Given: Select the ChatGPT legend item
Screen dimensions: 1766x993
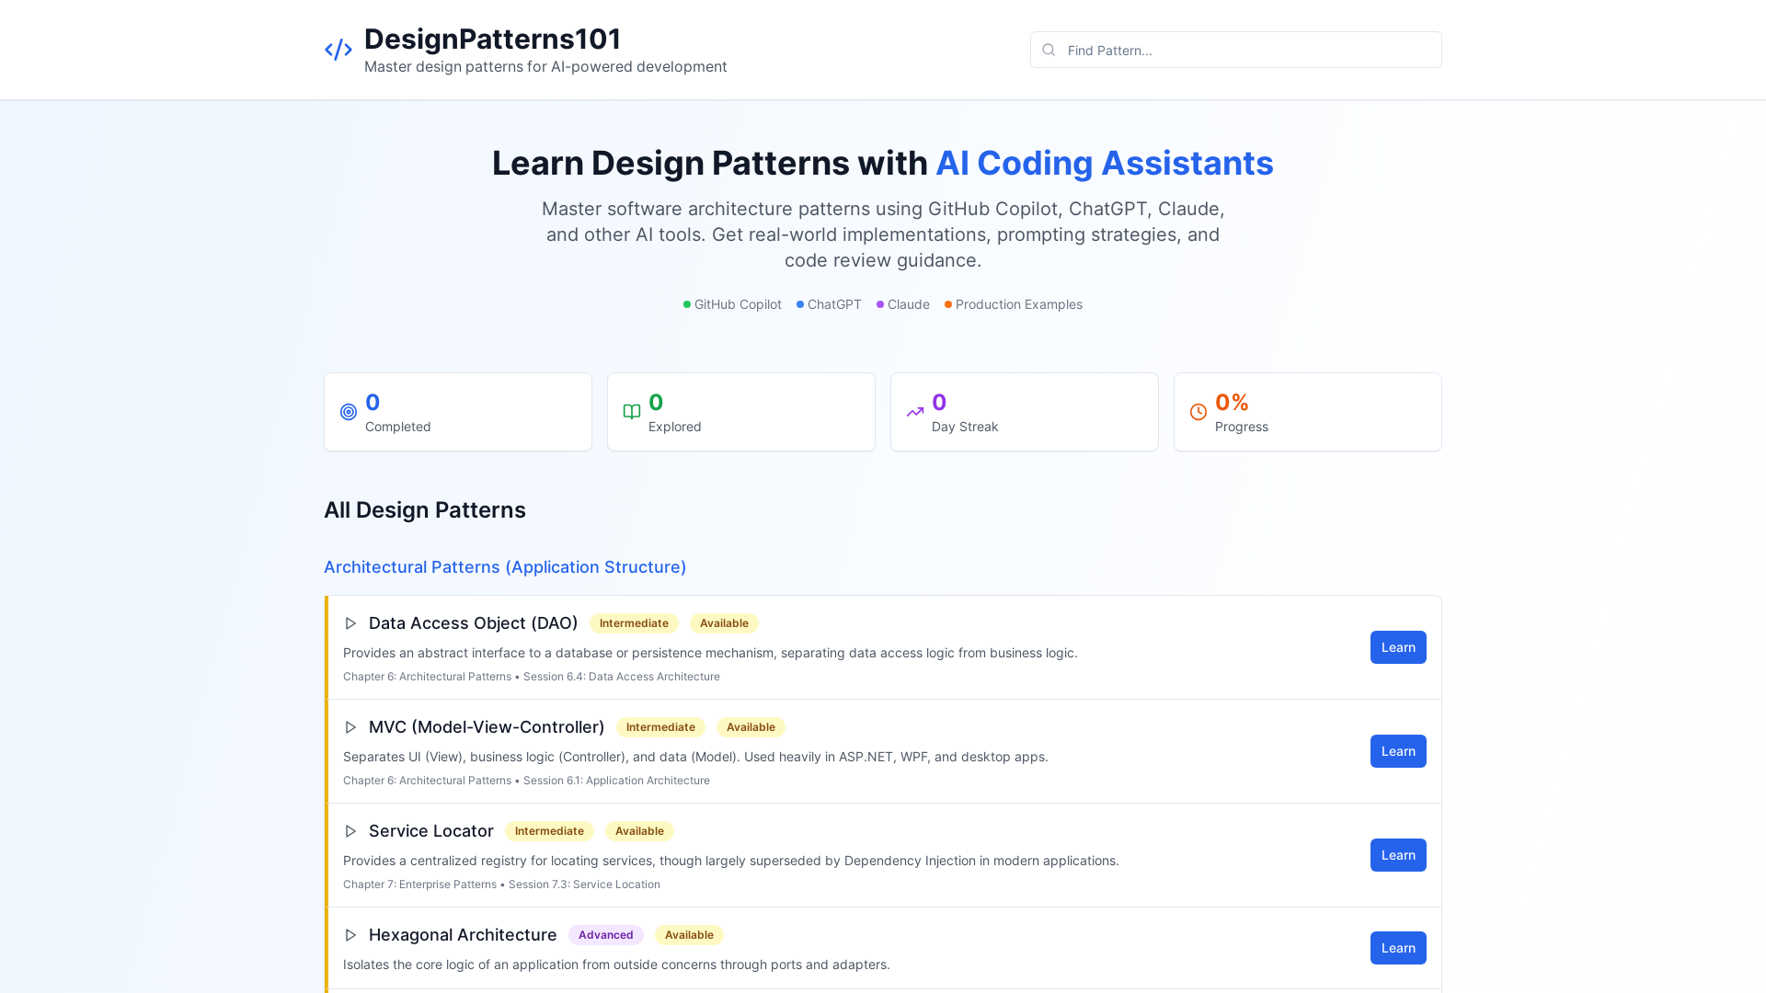Looking at the screenshot, I should point(828,304).
